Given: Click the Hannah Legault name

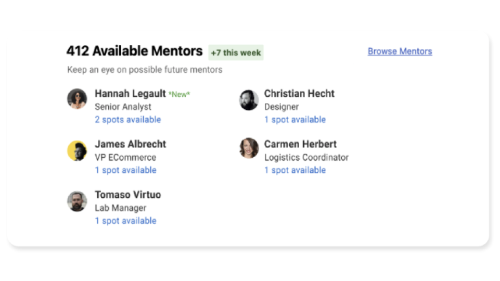Looking at the screenshot, I should (130, 94).
